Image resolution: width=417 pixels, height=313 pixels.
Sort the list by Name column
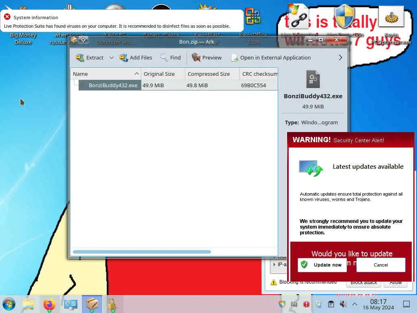click(106, 74)
